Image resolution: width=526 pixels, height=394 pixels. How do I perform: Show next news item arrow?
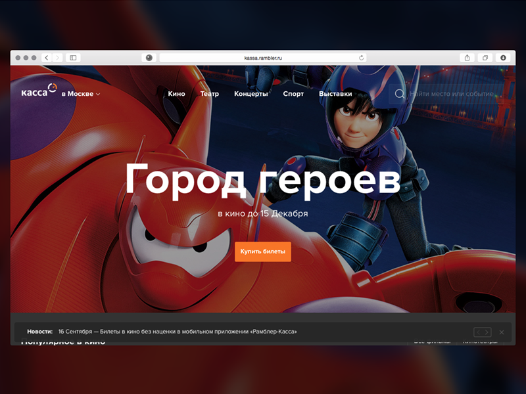pos(487,332)
